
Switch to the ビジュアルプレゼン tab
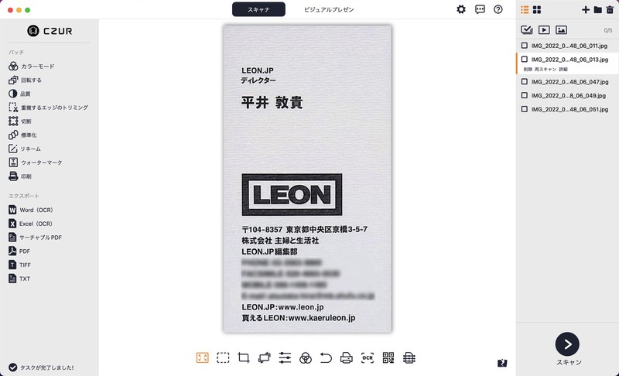[328, 9]
